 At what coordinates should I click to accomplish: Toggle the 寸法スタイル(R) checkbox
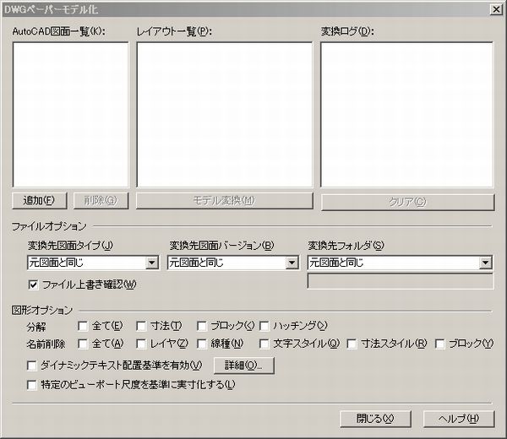click(x=353, y=344)
